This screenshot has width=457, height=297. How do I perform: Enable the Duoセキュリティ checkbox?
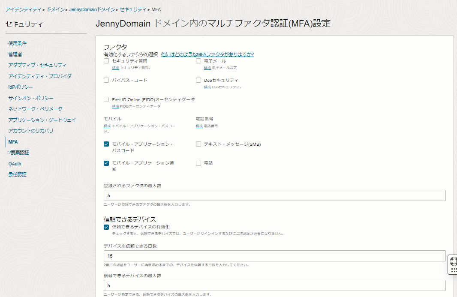[x=198, y=80]
